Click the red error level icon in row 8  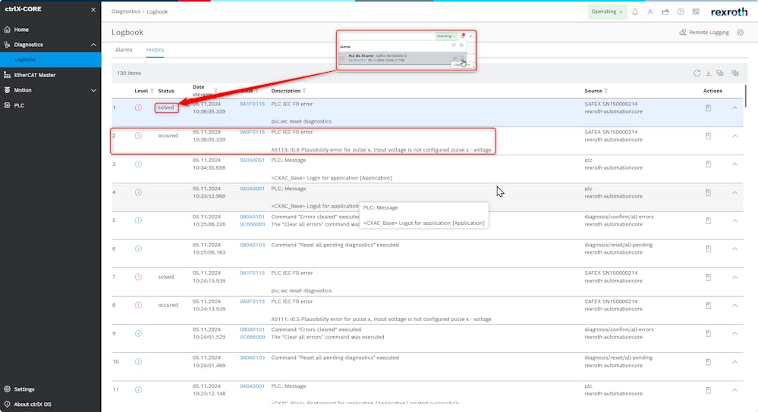[x=138, y=305]
